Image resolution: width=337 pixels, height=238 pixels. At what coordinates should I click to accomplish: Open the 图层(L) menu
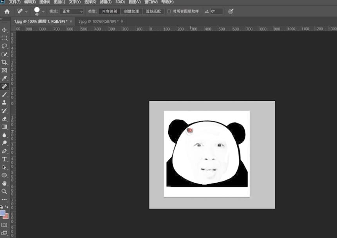pyautogui.click(x=59, y=2)
